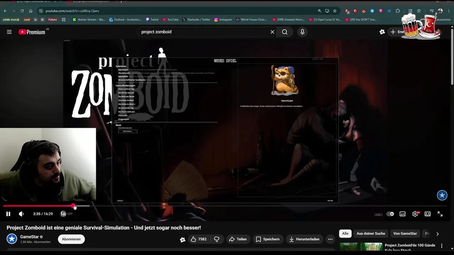The image size is (454, 255).
Task: Go to YouTube Premium home via logo
Action: (x=32, y=32)
